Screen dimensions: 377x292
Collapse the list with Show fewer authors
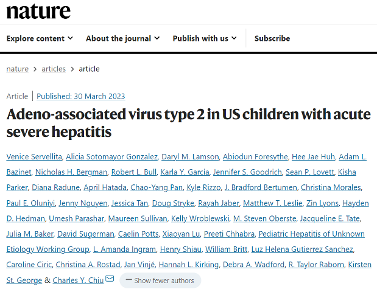tap(160, 280)
